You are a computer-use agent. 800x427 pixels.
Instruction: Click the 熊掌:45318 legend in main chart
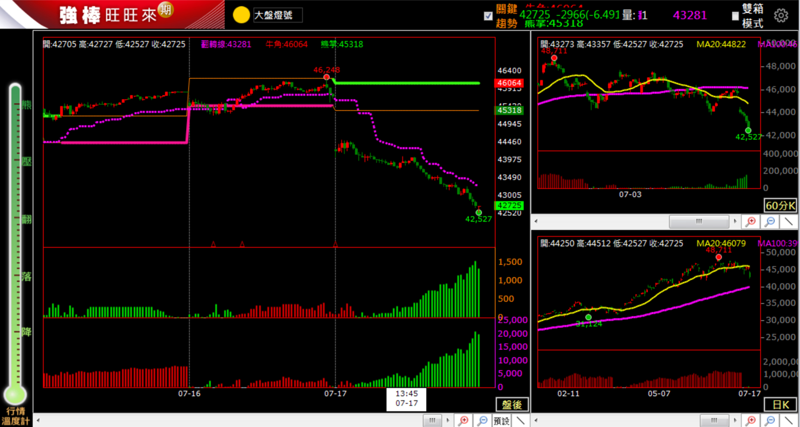coord(342,44)
